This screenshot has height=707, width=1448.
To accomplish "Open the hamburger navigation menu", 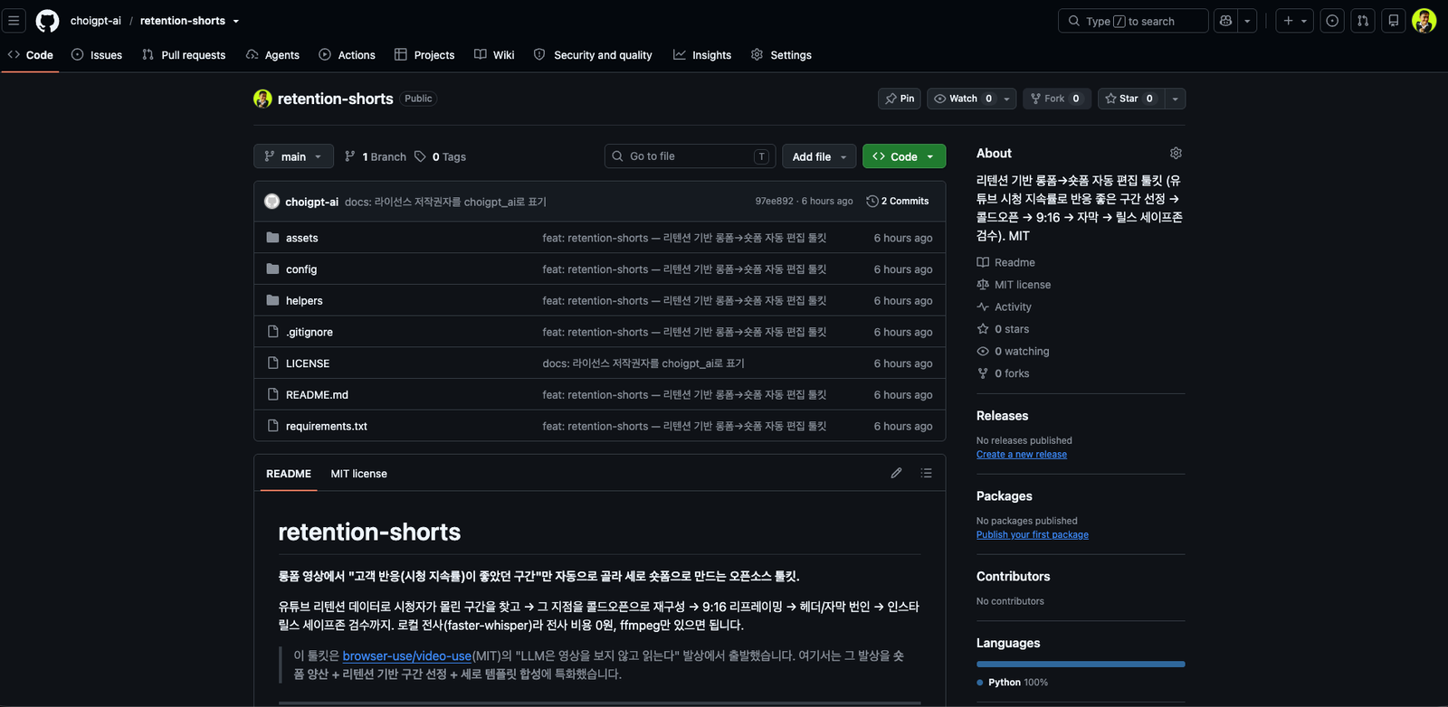I will point(14,21).
